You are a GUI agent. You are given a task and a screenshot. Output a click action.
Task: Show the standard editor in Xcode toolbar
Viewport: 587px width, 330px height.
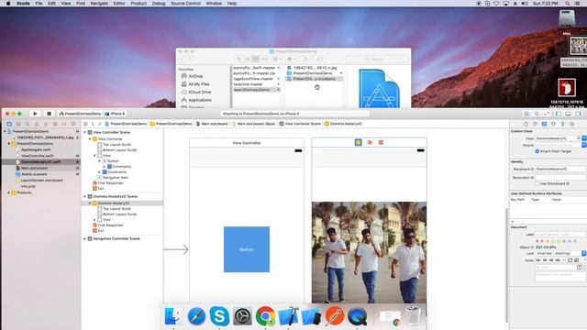(527, 114)
